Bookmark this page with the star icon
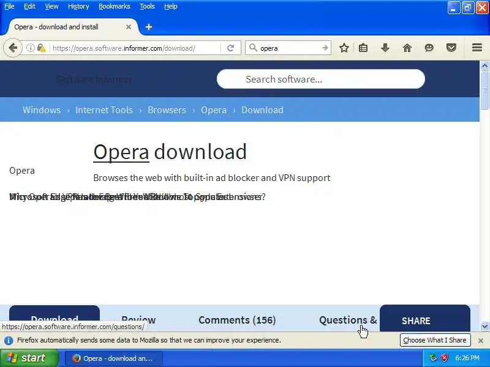Image resolution: width=490 pixels, height=367 pixels. click(344, 48)
